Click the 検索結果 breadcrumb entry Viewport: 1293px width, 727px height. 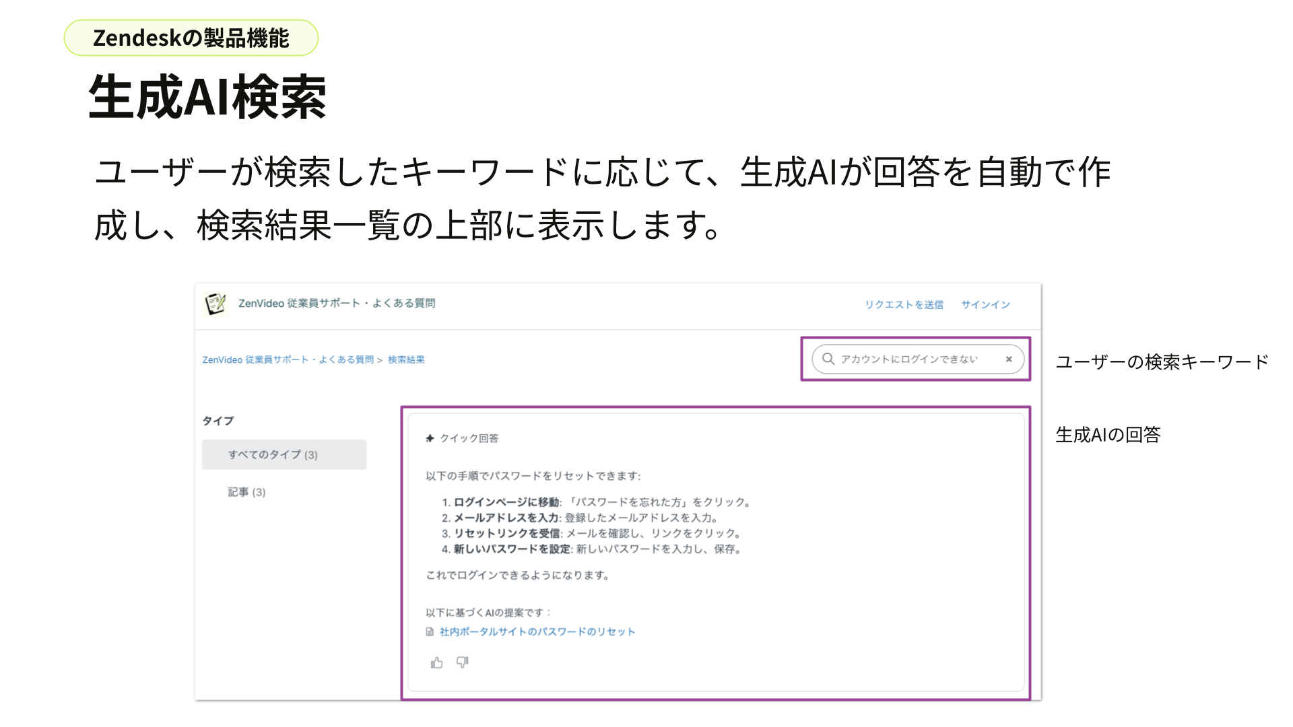(x=406, y=359)
